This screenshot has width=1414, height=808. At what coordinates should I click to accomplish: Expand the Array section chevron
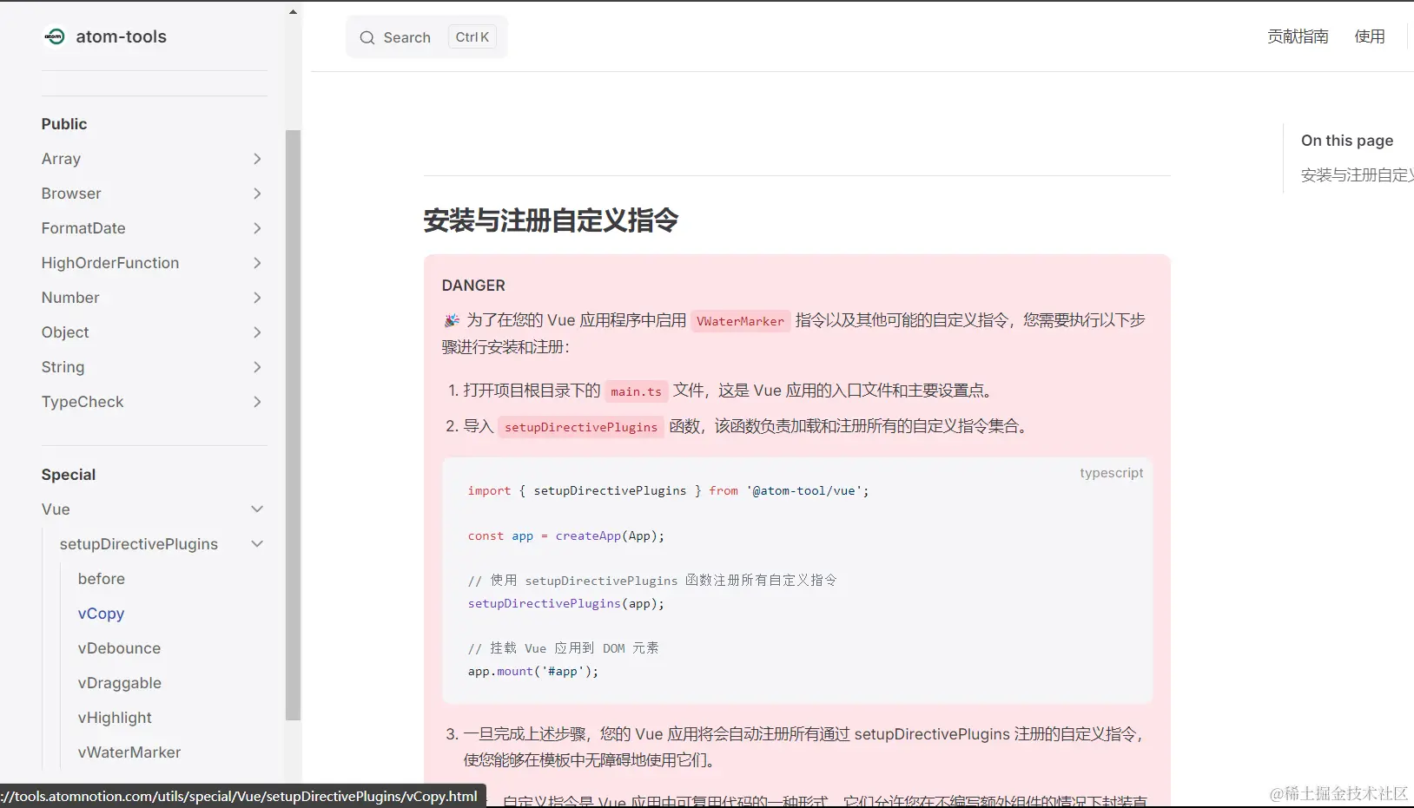point(257,159)
